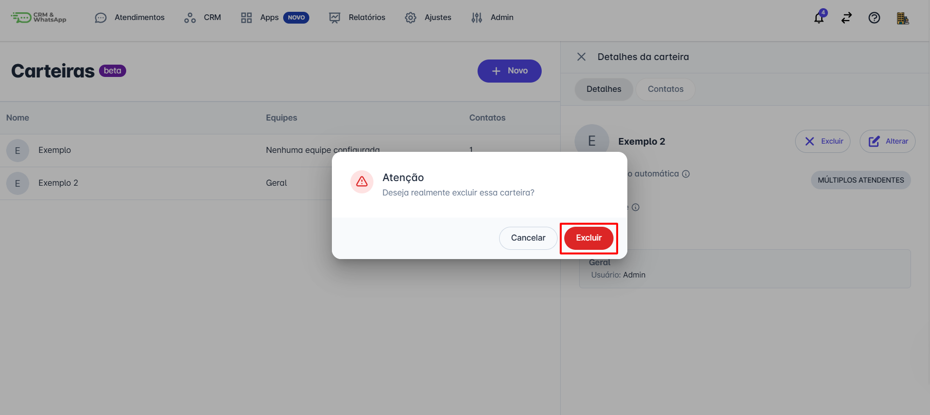Click the company building icon

902,18
